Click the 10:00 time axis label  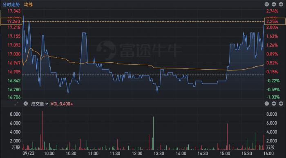click(x=49, y=154)
